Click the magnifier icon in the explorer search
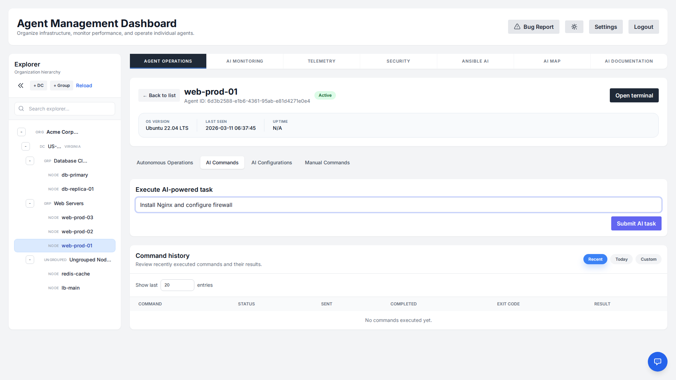 point(21,109)
